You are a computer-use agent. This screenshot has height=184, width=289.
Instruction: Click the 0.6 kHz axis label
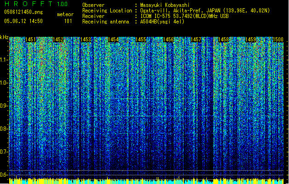click(x=4, y=175)
